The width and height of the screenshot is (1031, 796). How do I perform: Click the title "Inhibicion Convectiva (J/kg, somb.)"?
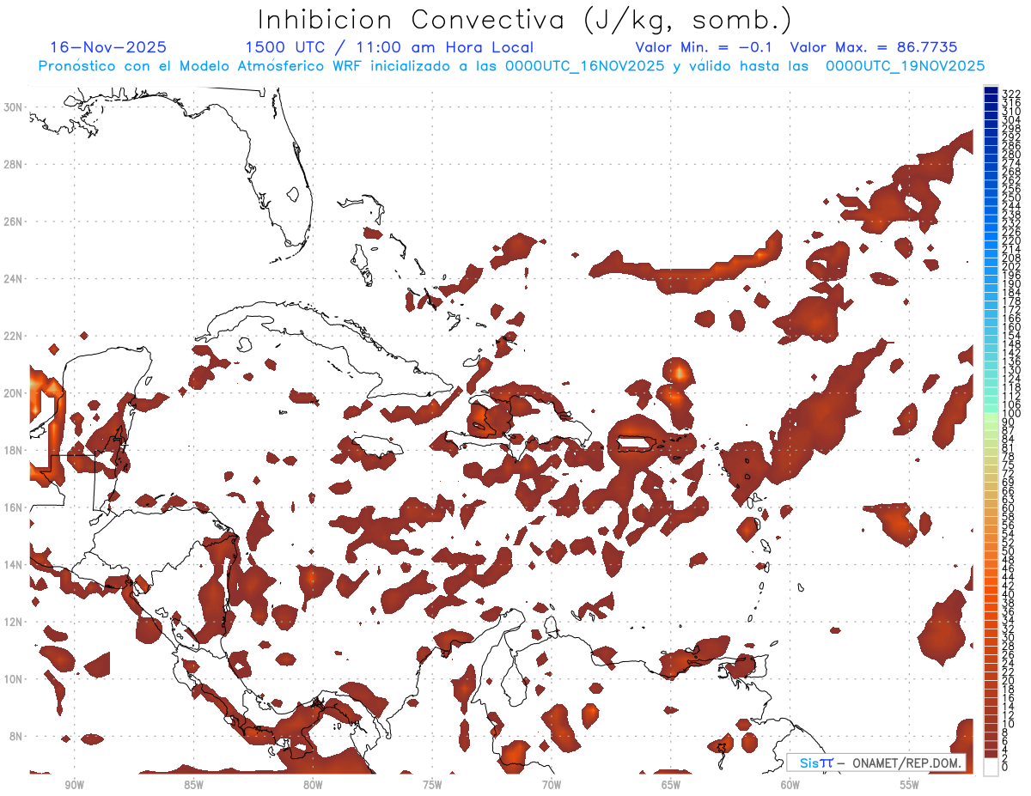point(525,21)
